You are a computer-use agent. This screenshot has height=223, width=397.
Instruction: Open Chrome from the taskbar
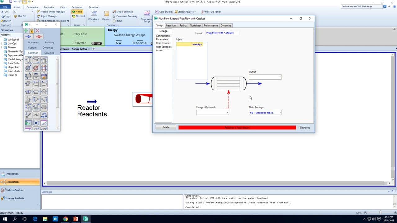(x=65, y=219)
